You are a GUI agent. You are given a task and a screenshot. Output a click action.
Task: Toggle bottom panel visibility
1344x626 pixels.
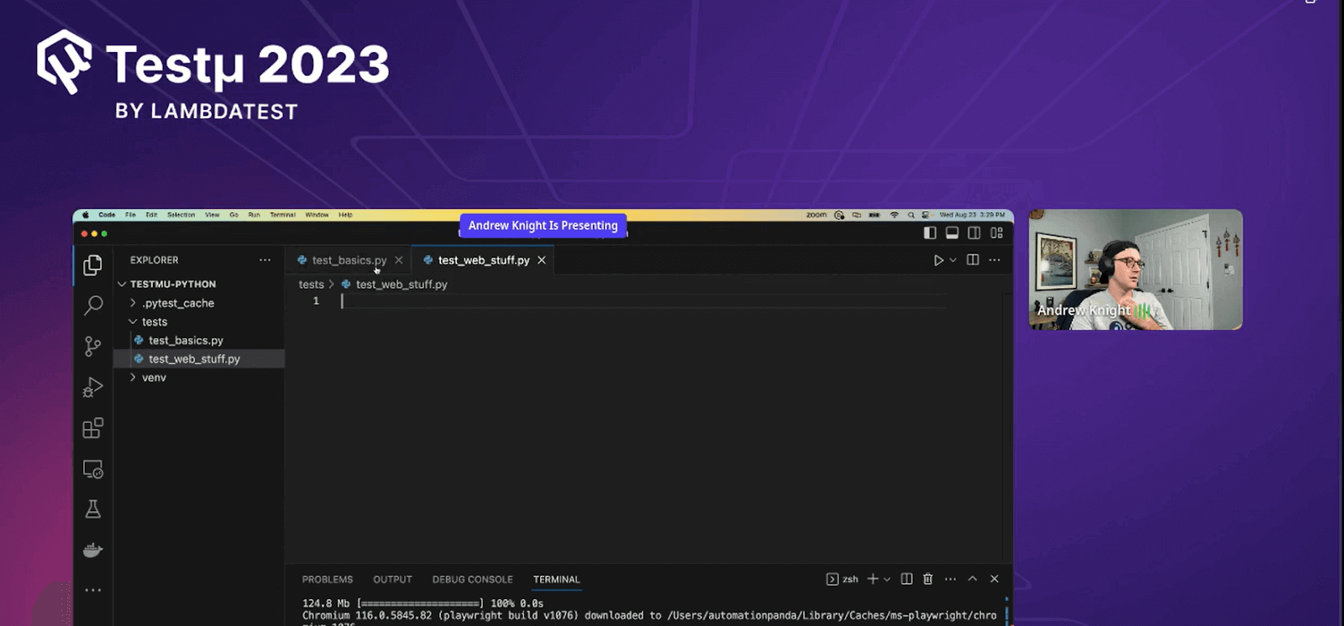[x=952, y=233]
